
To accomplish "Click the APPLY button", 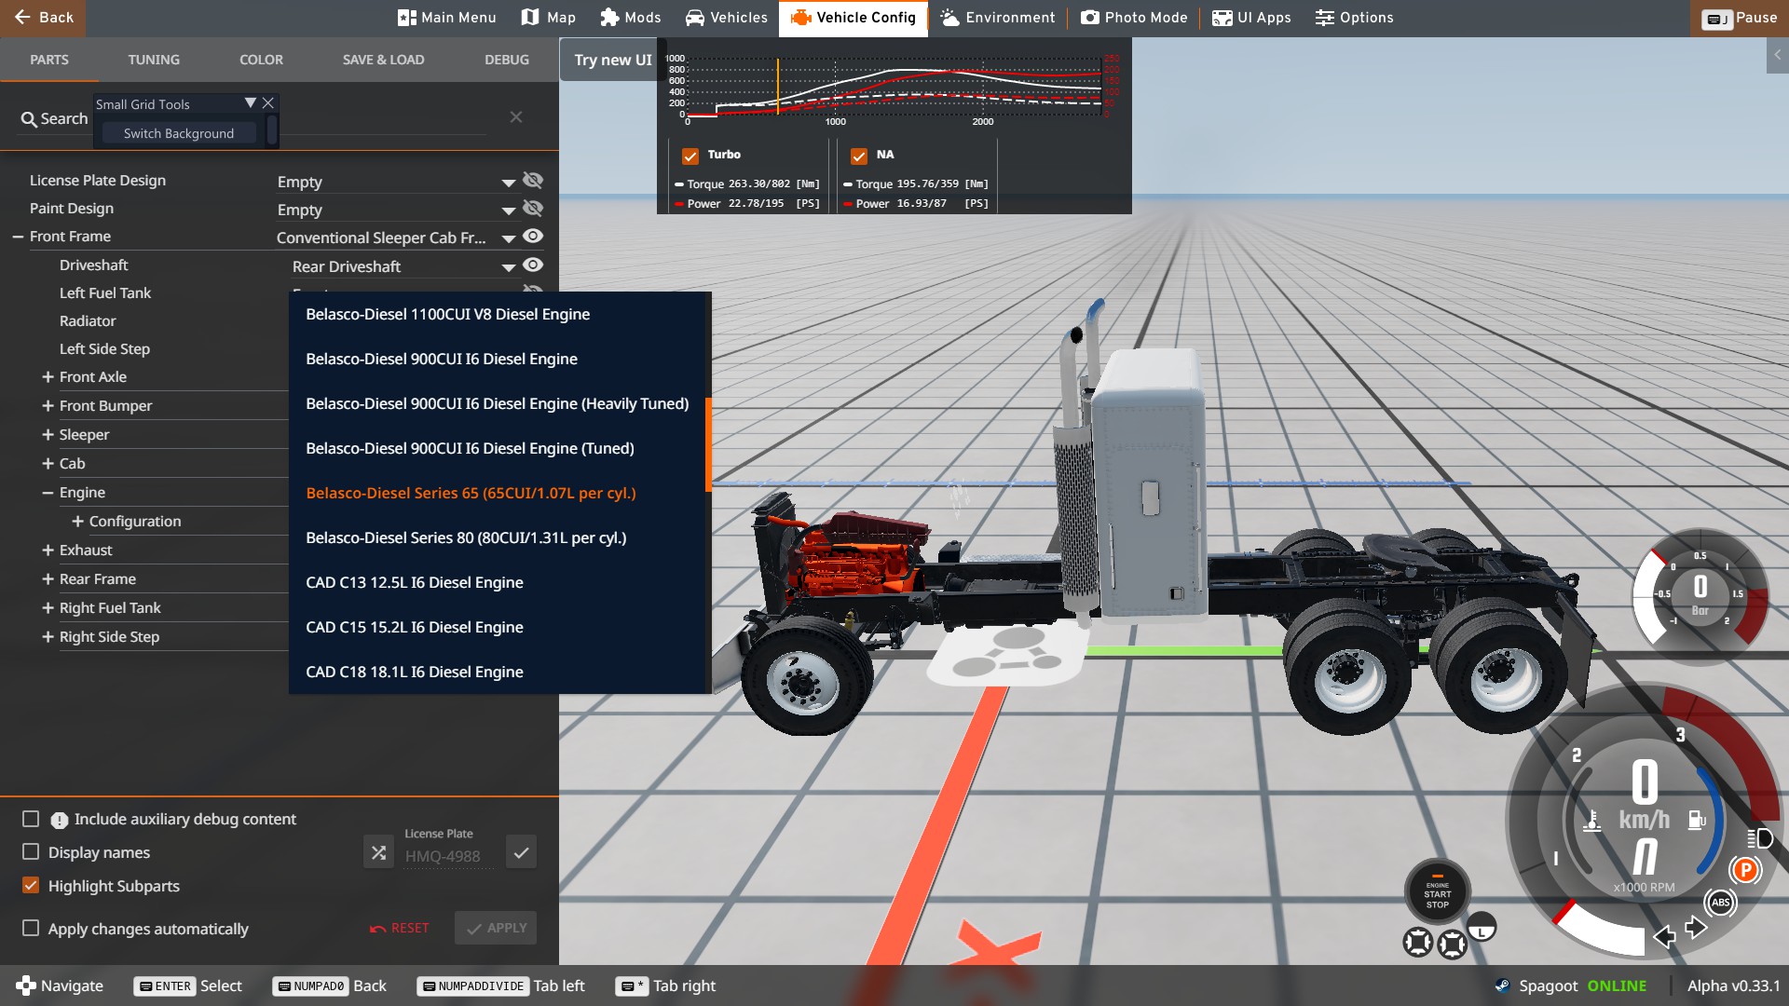I will click(496, 929).
